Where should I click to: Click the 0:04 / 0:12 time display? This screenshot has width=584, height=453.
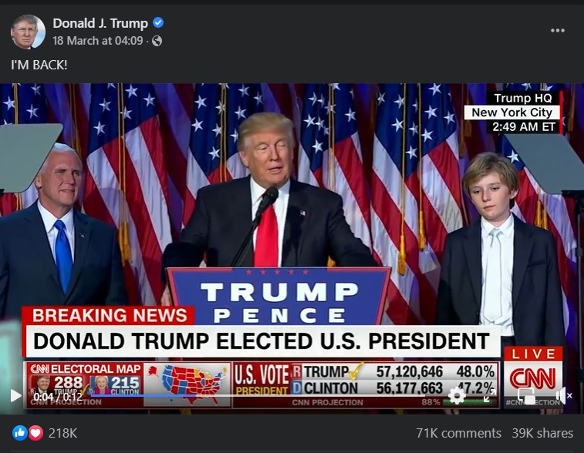click(x=58, y=397)
